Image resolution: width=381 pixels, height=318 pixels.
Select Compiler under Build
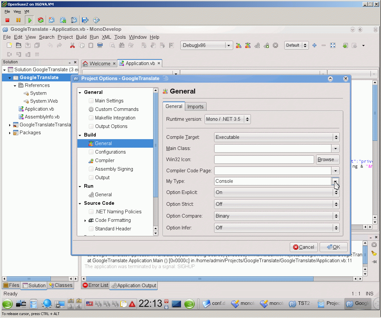tap(105, 160)
